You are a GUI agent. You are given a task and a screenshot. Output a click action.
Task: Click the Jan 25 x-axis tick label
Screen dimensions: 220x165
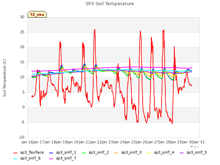[130, 142]
